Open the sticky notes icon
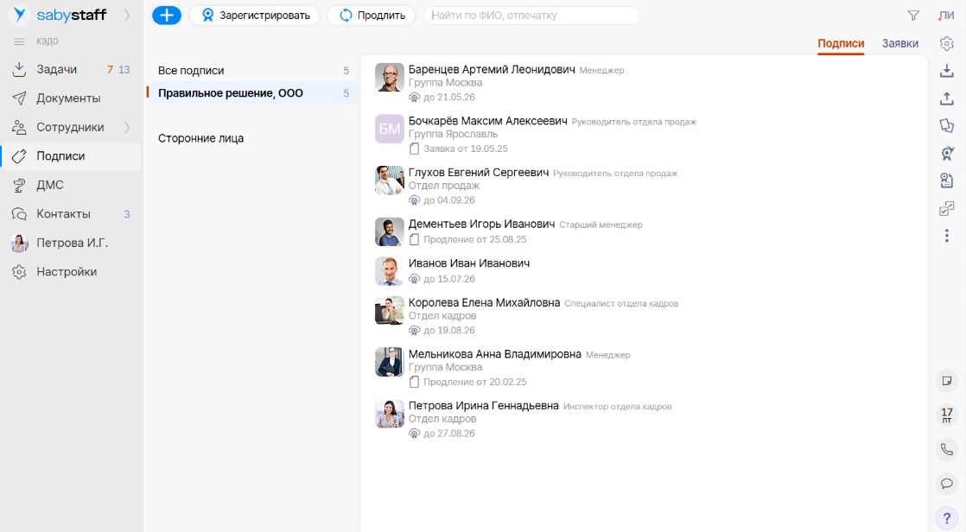966x532 pixels. pos(946,380)
